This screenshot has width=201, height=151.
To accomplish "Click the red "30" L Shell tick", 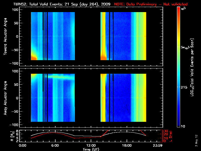I will pyautogui.click(x=166, y=131).
